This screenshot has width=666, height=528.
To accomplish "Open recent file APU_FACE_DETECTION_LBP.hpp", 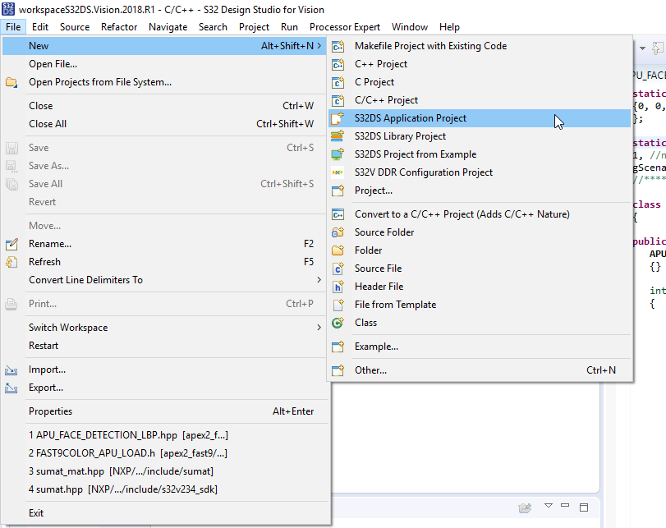I will click(164, 435).
